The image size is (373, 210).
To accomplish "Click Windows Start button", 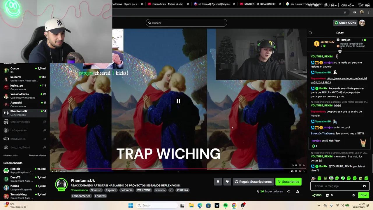I will [x=131, y=205].
